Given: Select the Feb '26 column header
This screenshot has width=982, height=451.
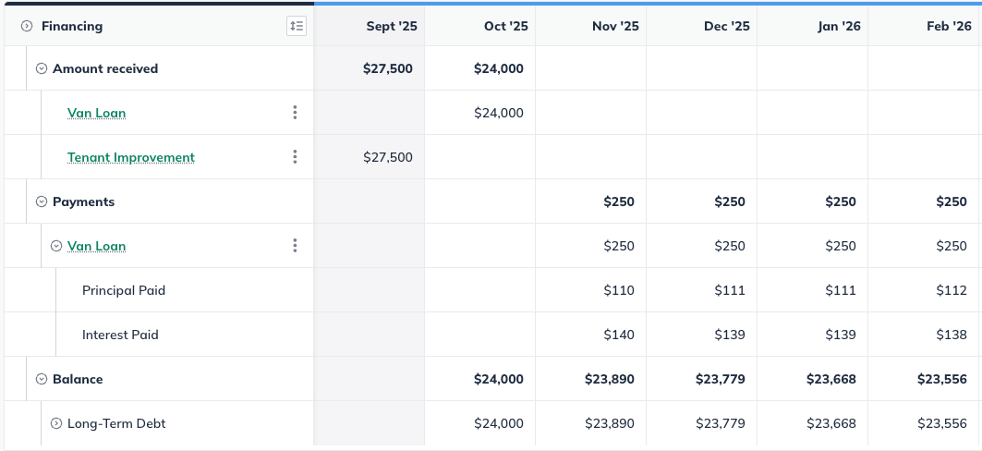Looking at the screenshot, I should (x=925, y=26).
